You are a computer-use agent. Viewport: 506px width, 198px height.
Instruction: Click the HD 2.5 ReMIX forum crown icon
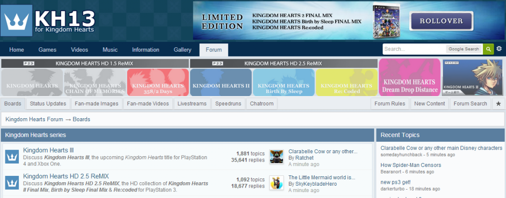coord(12,182)
